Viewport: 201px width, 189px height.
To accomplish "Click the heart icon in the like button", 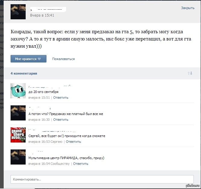I will pos(39,59).
